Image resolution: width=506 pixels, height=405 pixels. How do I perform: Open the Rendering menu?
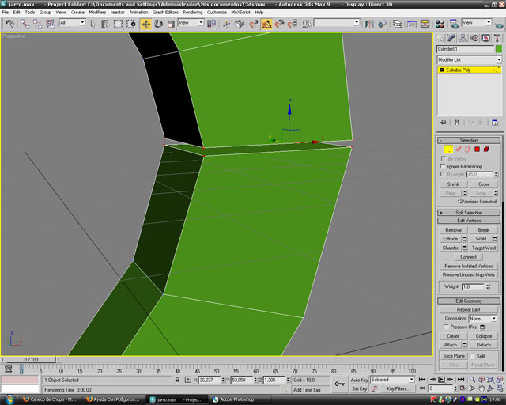[193, 13]
